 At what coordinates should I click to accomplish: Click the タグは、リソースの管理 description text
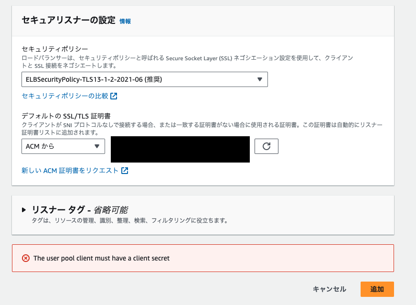click(129, 220)
